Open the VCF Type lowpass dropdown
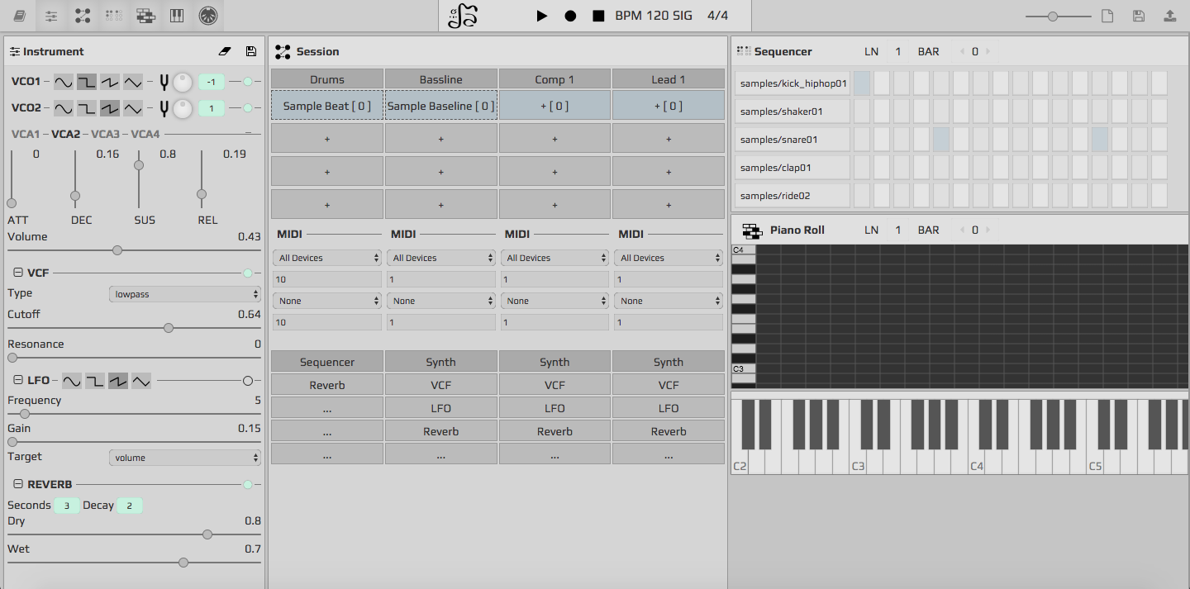The image size is (1190, 589). [x=185, y=294]
